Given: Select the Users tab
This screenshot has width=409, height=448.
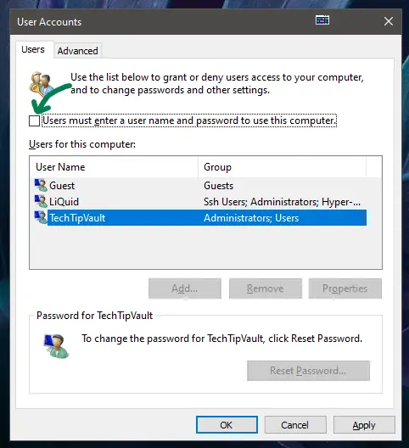Looking at the screenshot, I should (x=33, y=49).
